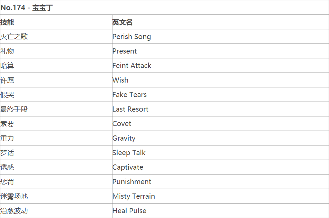The height and width of the screenshot is (218, 329).
Task: Click the No.174 宝宝丁 table title
Action: point(27,8)
